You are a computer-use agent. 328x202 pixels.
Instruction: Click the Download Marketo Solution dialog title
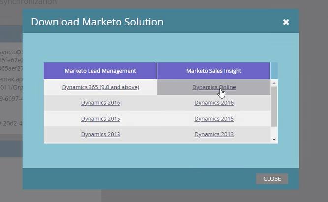pyautogui.click(x=97, y=22)
